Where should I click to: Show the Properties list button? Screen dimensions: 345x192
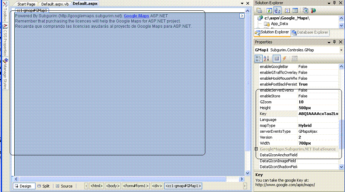277,58
